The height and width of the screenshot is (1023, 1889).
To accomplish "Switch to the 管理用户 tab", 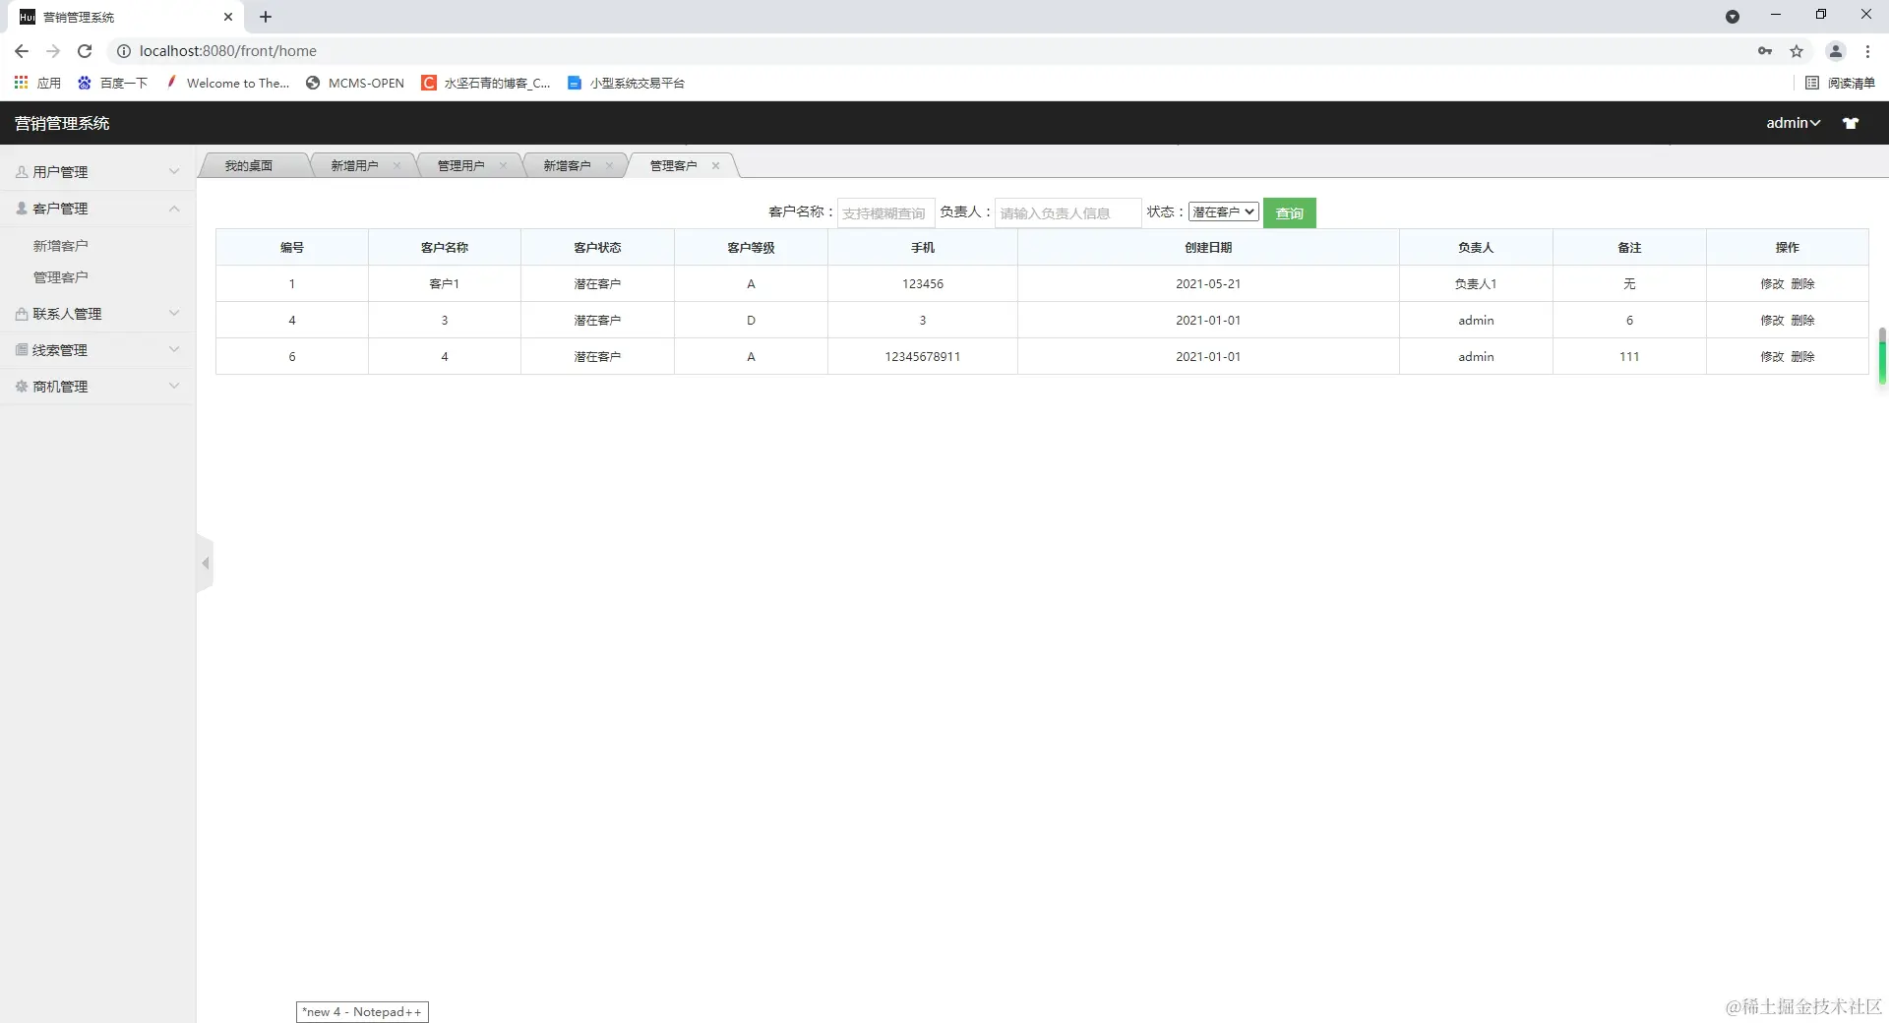I will pyautogui.click(x=460, y=165).
